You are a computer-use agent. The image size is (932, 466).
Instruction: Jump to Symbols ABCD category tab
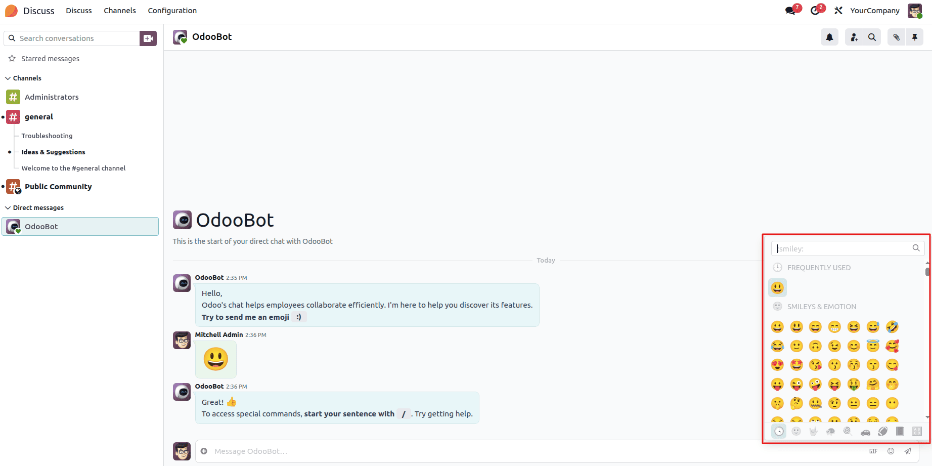pyautogui.click(x=917, y=431)
